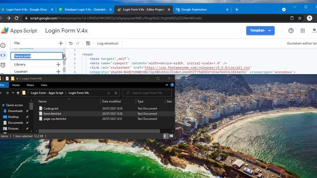
Task: Open the Home ribbon tab
Action: [x=16, y=85]
